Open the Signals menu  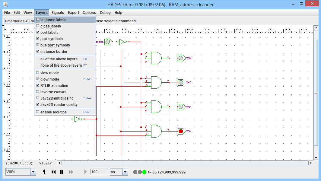coord(58,12)
